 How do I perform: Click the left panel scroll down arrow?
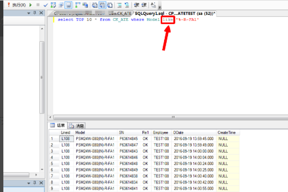(x=42, y=169)
